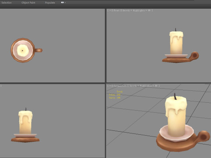This screenshot has height=158, width=211.
Task: Click the yellow Verts count statistic
Action: point(115,98)
